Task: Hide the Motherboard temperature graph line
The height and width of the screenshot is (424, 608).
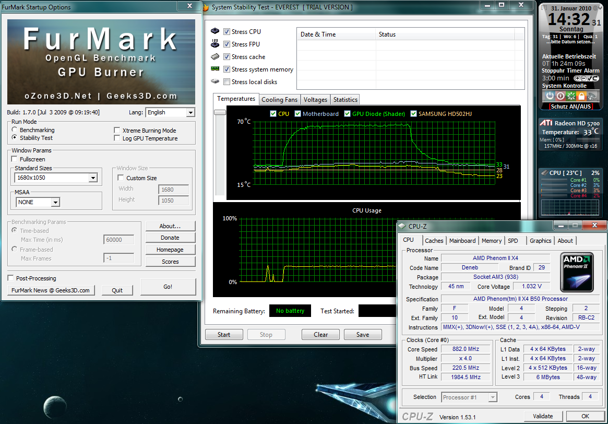Action: 298,114
